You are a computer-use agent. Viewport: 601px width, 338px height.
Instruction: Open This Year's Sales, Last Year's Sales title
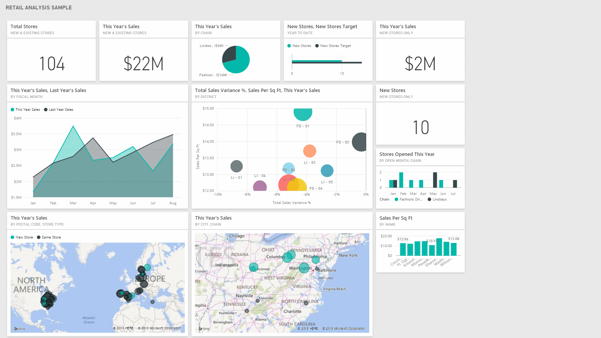48,91
